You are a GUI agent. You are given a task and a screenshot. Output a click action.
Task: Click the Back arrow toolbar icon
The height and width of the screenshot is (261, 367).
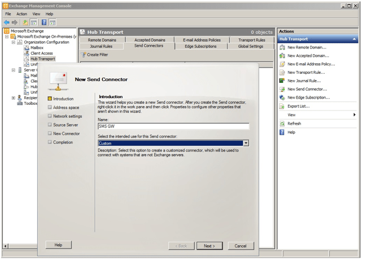click(x=7, y=23)
